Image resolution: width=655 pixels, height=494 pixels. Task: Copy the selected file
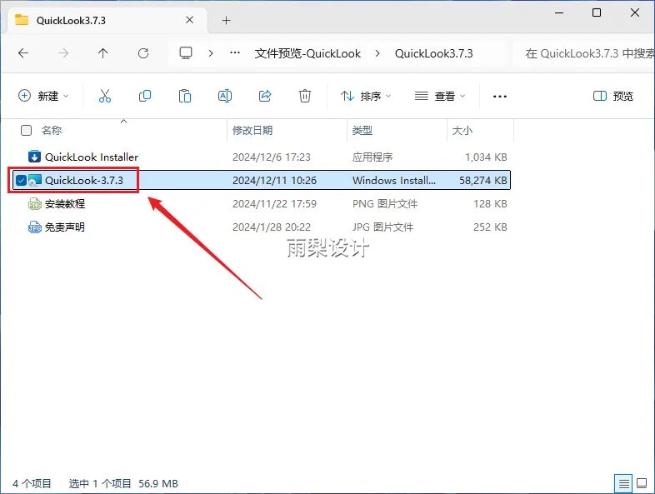tap(145, 96)
